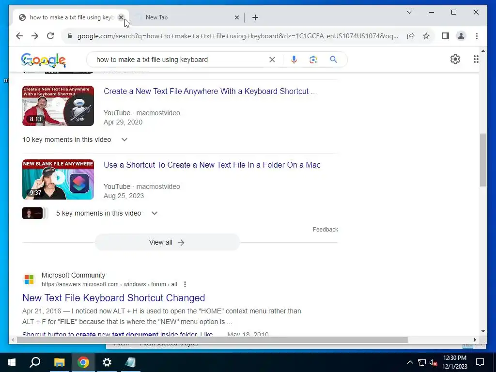The width and height of the screenshot is (496, 372).
Task: Share this page from address bar
Action: 411,36
